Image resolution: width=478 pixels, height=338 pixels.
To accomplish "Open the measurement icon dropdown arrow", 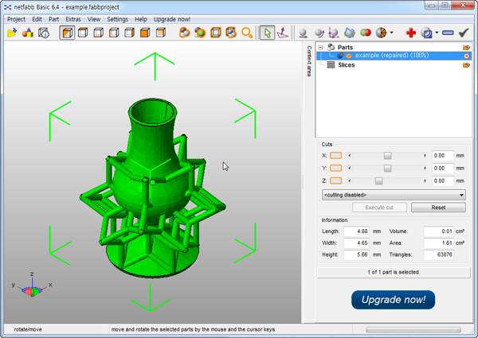I will (437, 33).
